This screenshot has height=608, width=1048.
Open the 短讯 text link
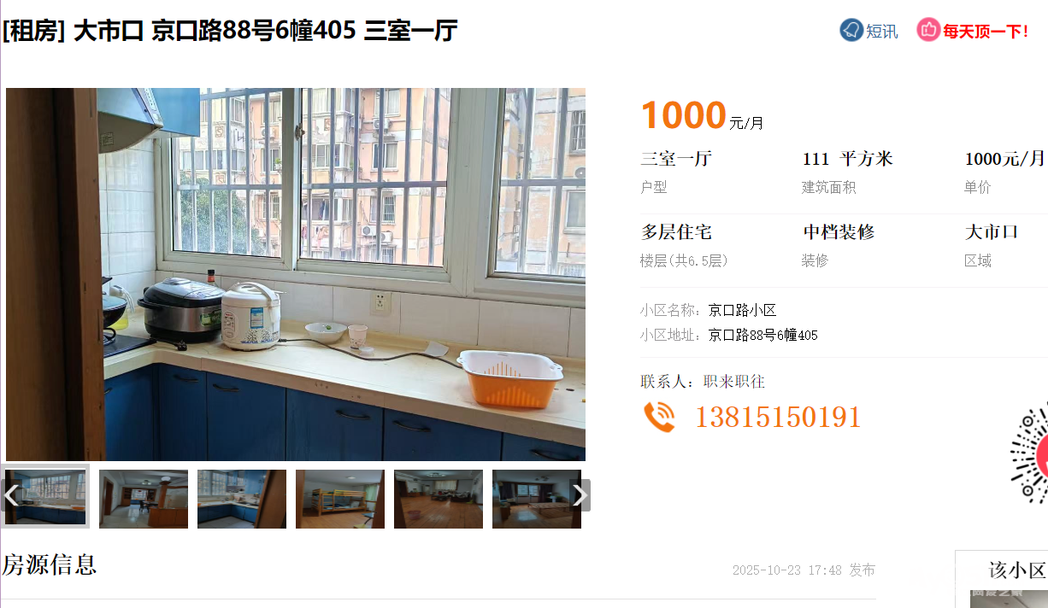click(882, 32)
